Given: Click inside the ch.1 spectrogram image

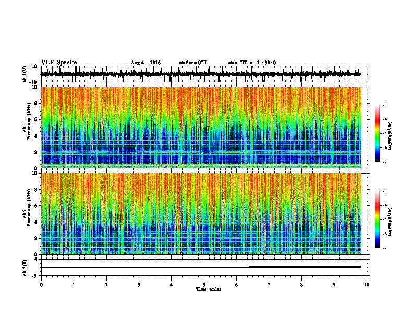Looking at the screenshot, I should [201, 127].
